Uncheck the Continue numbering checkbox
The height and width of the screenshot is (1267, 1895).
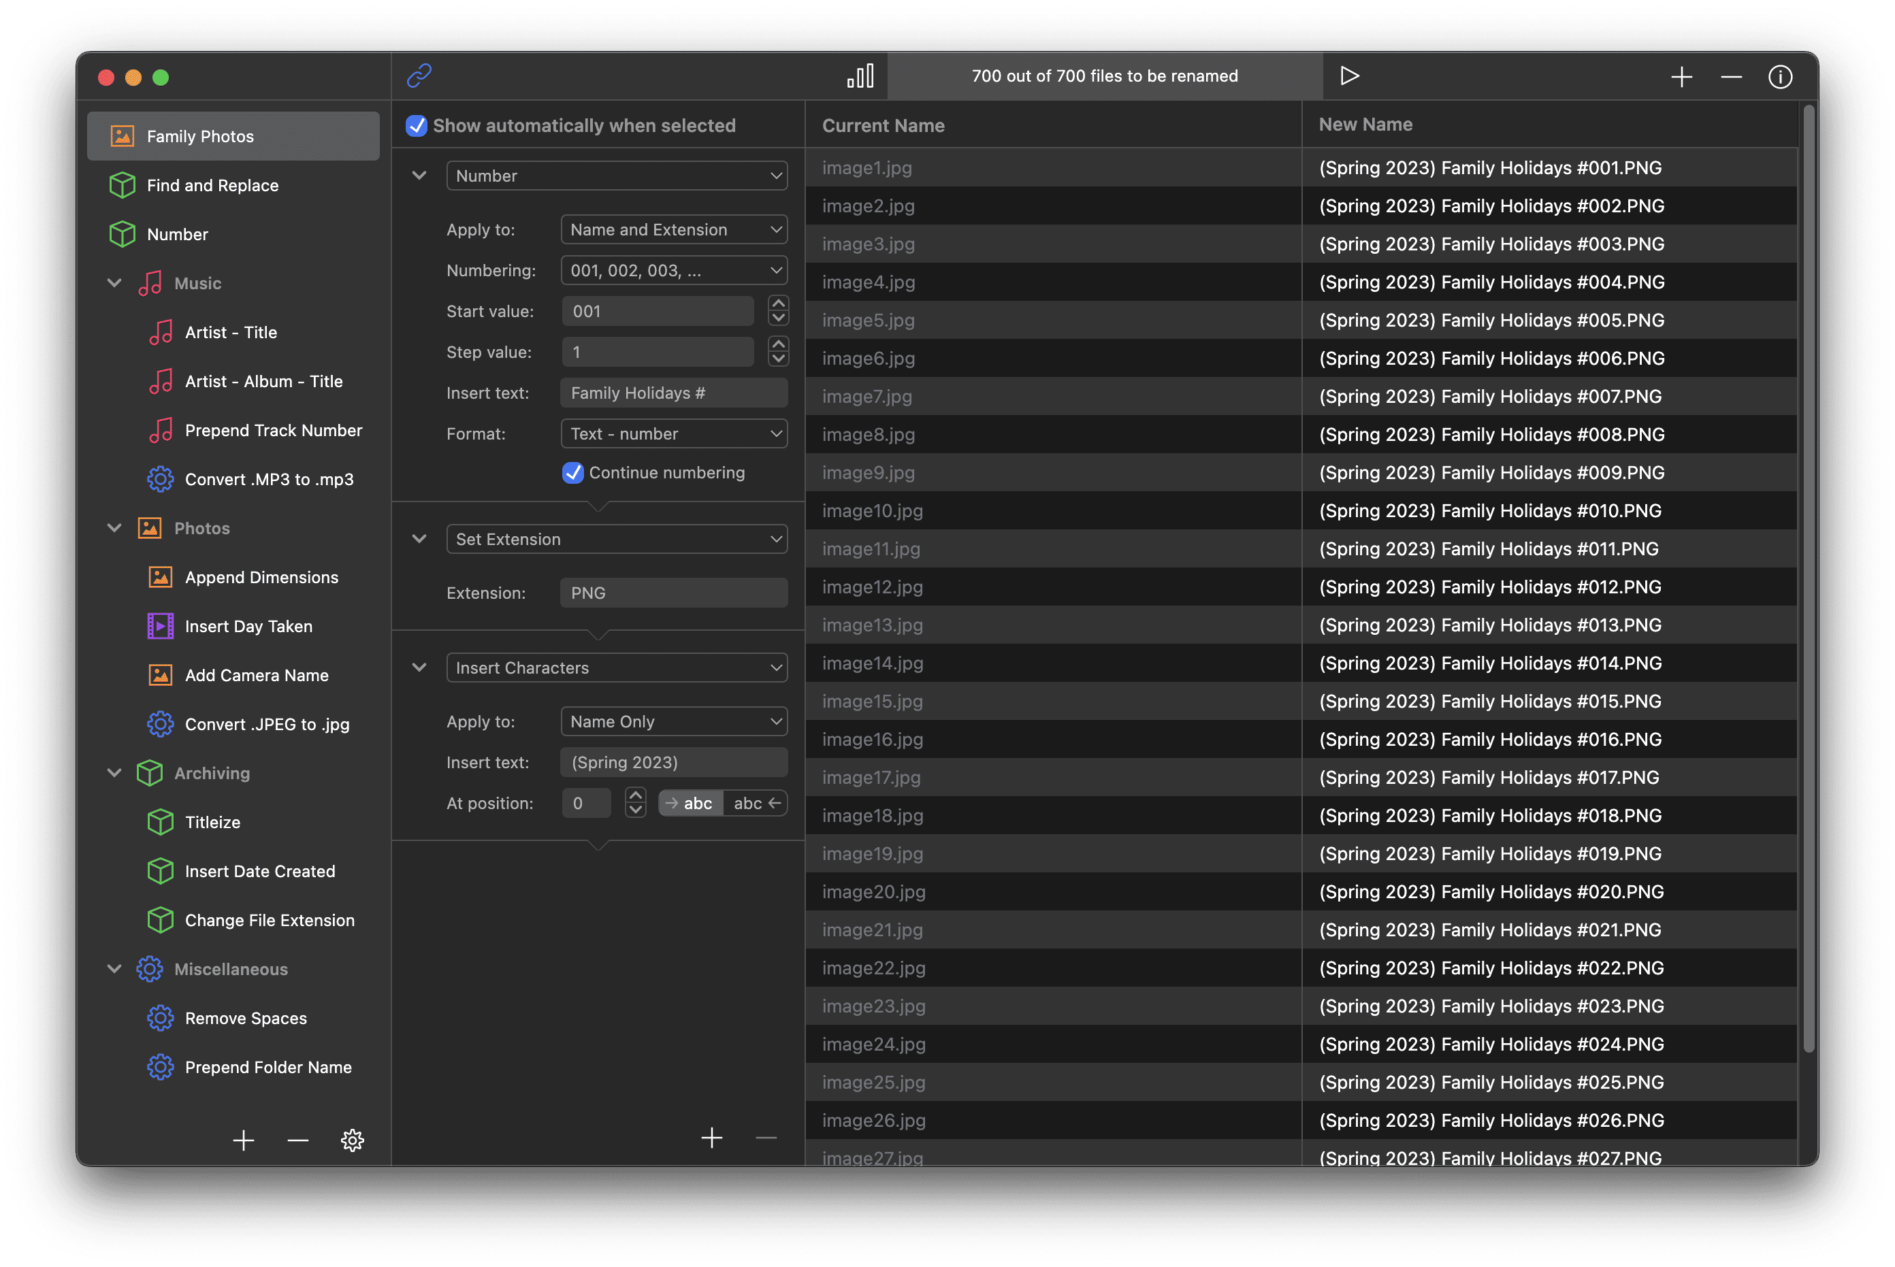(x=573, y=473)
